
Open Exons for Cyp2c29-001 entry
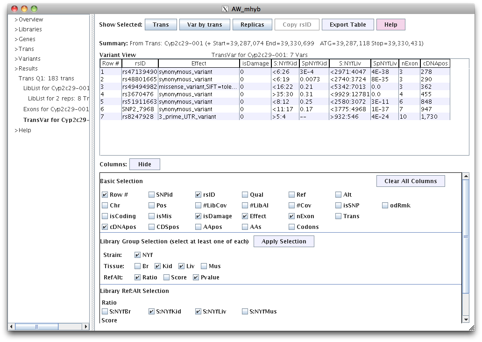[x=56, y=109]
